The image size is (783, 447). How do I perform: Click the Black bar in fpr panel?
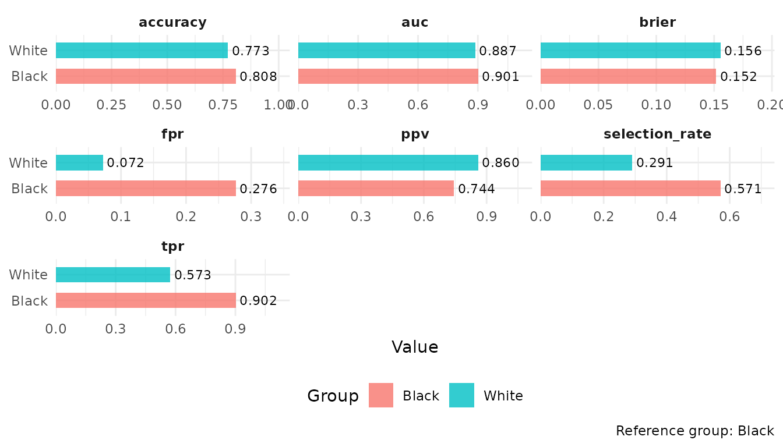coord(146,188)
